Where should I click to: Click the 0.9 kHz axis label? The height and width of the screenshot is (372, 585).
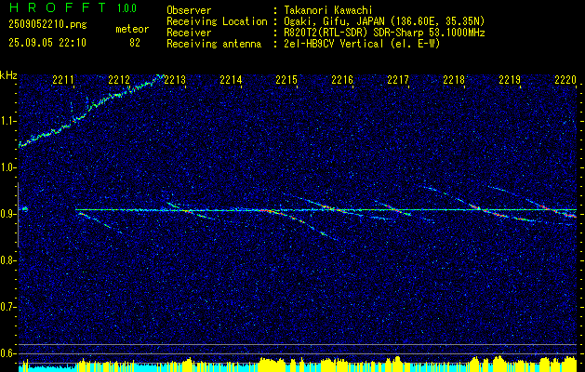7,214
